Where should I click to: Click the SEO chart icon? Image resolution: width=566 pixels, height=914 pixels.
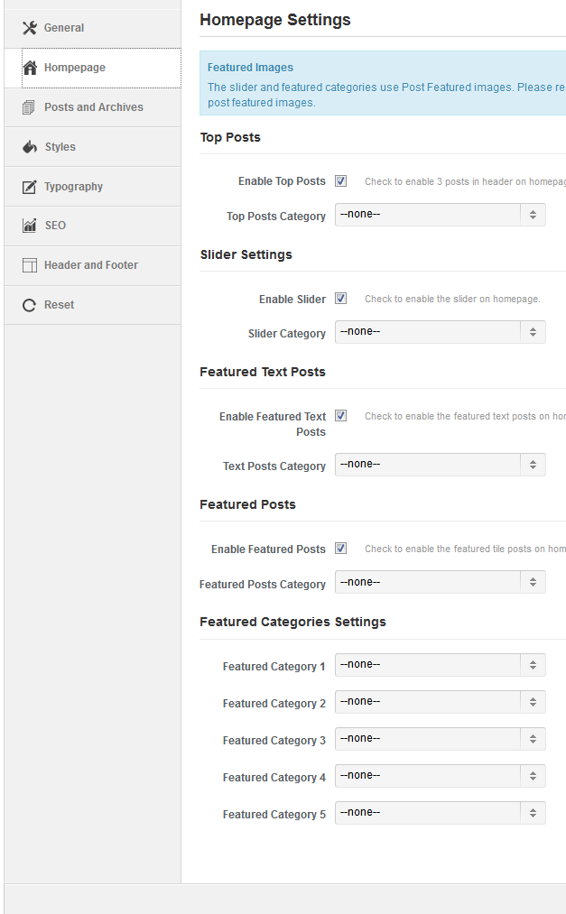coord(30,226)
